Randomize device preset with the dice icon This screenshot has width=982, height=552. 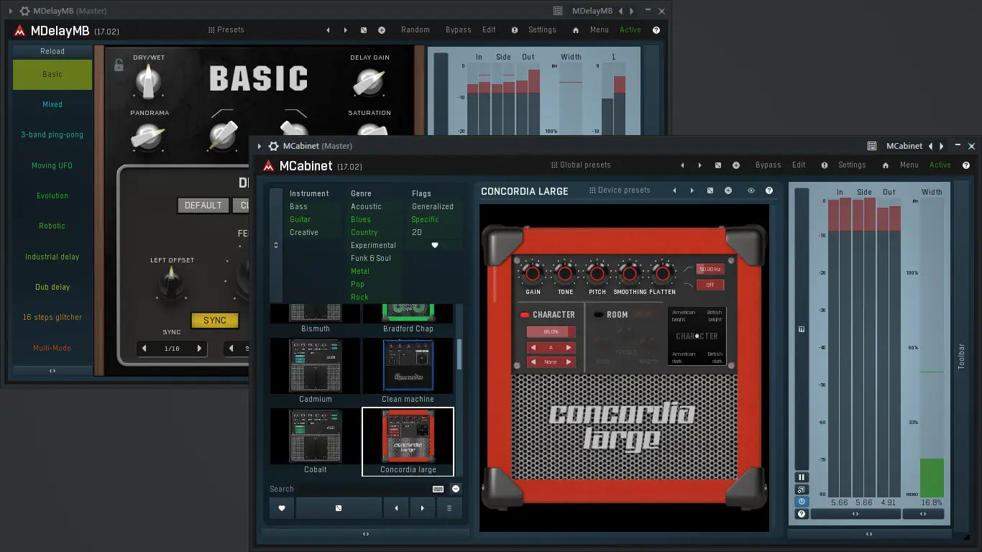click(710, 190)
